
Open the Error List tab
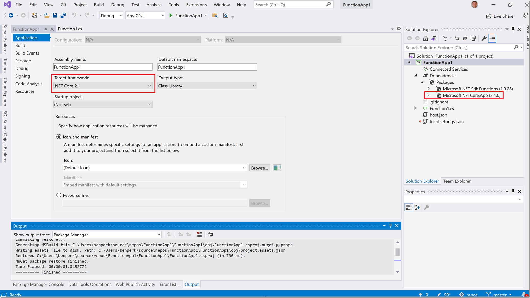(x=170, y=284)
